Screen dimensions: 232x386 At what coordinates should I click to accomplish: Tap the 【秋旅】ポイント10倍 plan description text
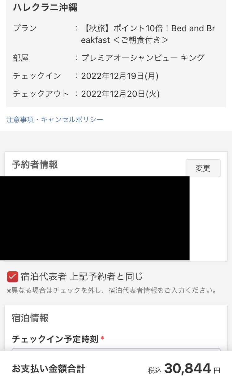click(148, 34)
